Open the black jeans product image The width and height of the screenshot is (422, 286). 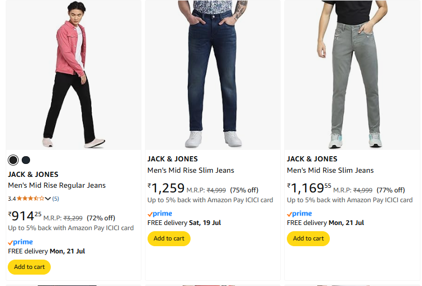[x=74, y=75]
